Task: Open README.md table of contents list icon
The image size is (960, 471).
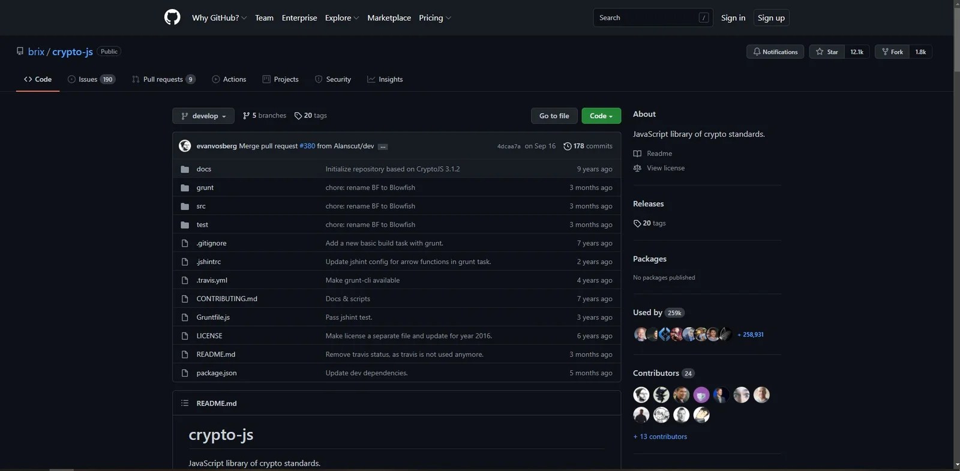Action: 185,403
